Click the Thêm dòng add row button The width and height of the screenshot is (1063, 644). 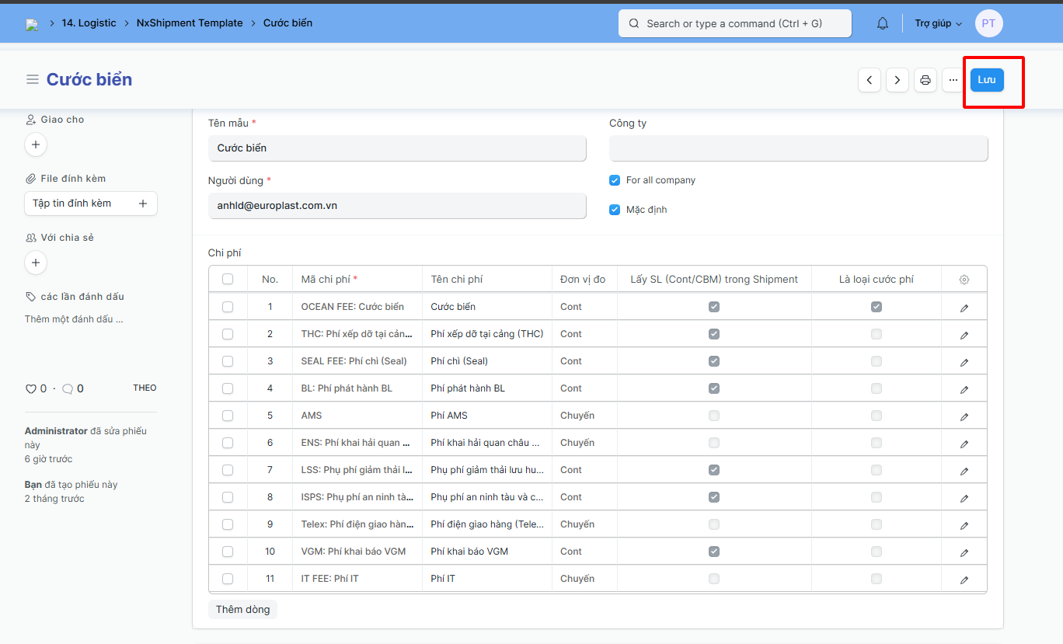(x=242, y=609)
